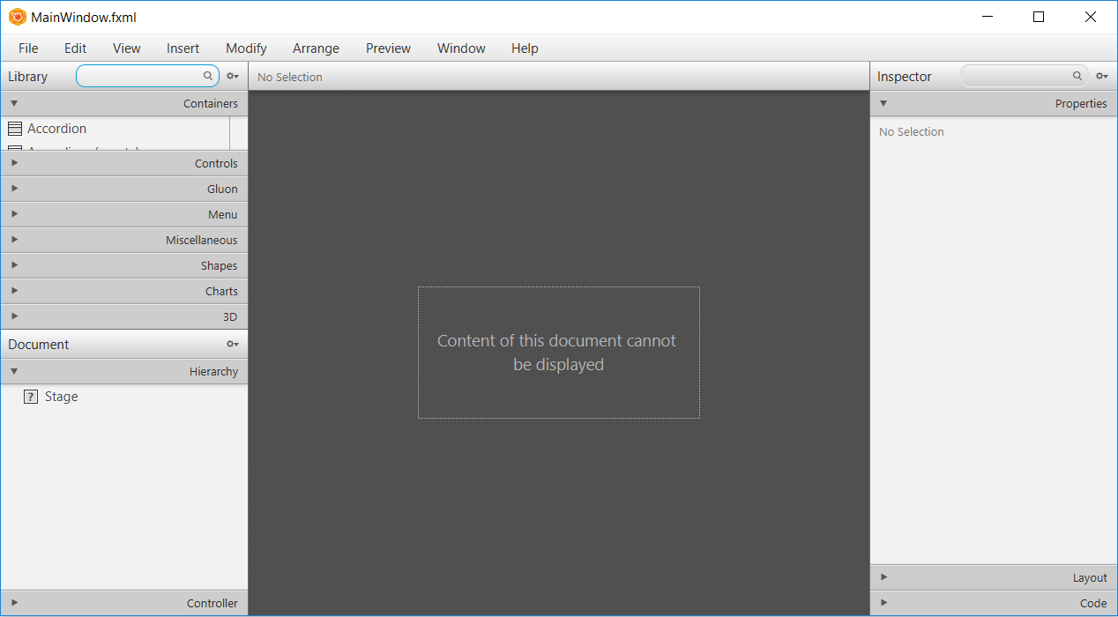Expand the Charts section
1118x617 pixels.
point(14,291)
